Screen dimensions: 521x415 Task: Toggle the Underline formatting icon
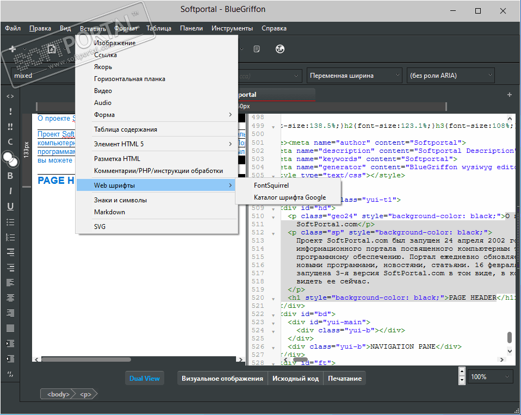[x=10, y=206]
